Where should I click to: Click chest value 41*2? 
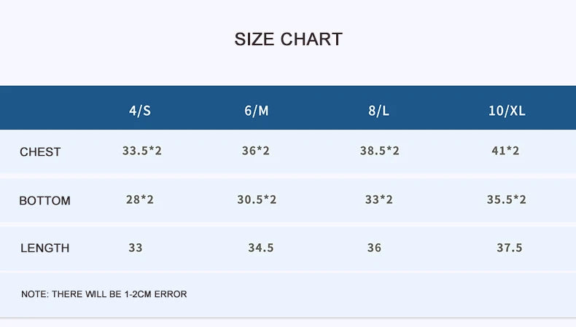pyautogui.click(x=505, y=151)
